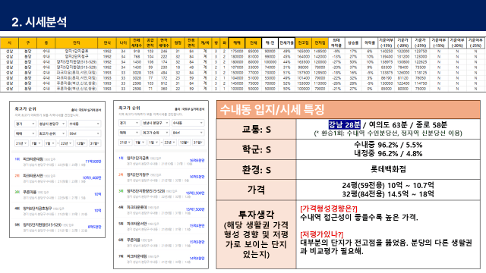Open the 59㎡ area size dropdown

[84, 133]
